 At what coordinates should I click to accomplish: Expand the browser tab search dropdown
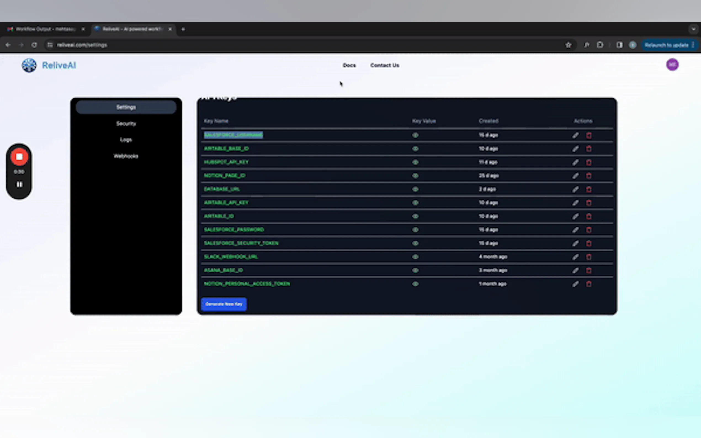coord(693,29)
